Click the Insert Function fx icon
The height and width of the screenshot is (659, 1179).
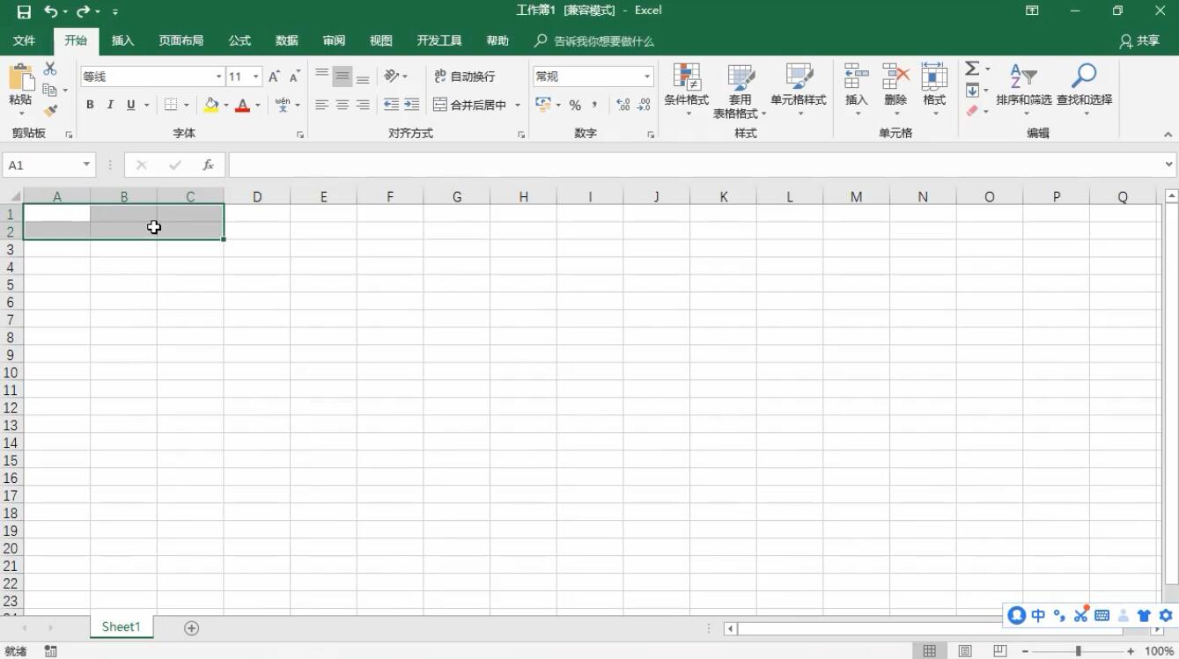pyautogui.click(x=208, y=165)
